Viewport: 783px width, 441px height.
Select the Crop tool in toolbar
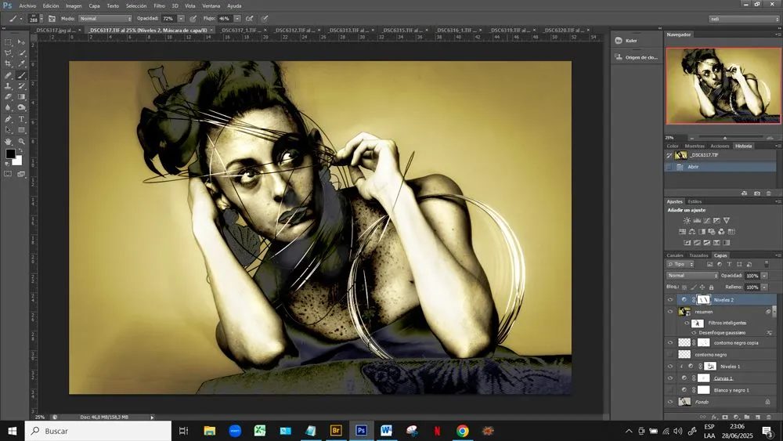tap(8, 64)
